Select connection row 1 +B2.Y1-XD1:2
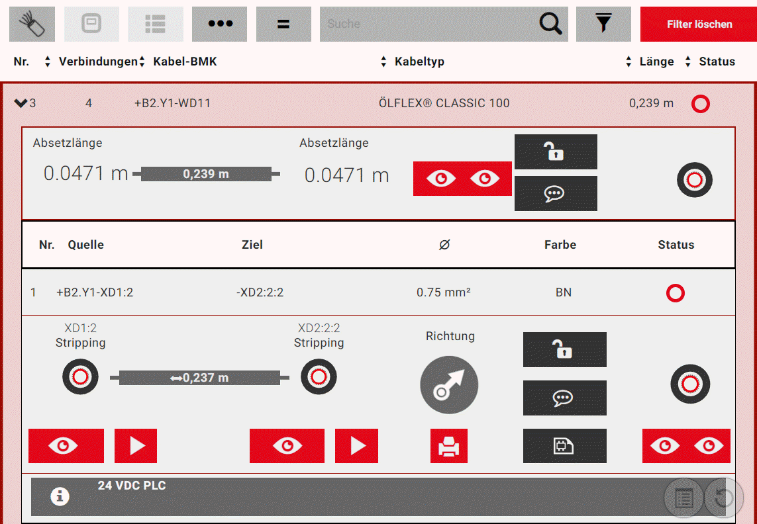 pyautogui.click(x=378, y=292)
